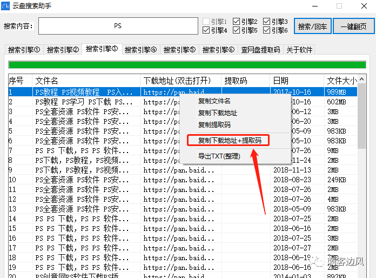Image resolution: width=376 pixels, height=278 pixels.
Task: Click file size 4MB in row 12
Action: click(333, 199)
